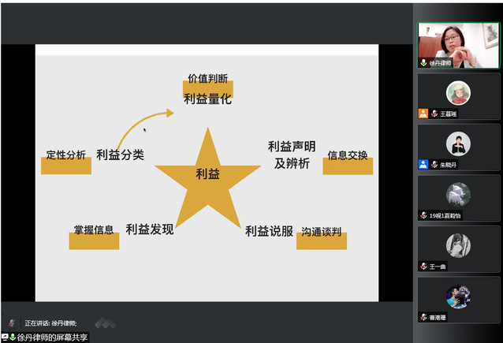This screenshot has height=343, width=503.
Task: Click muted mic icon next to 王一曲
Action: [424, 267]
